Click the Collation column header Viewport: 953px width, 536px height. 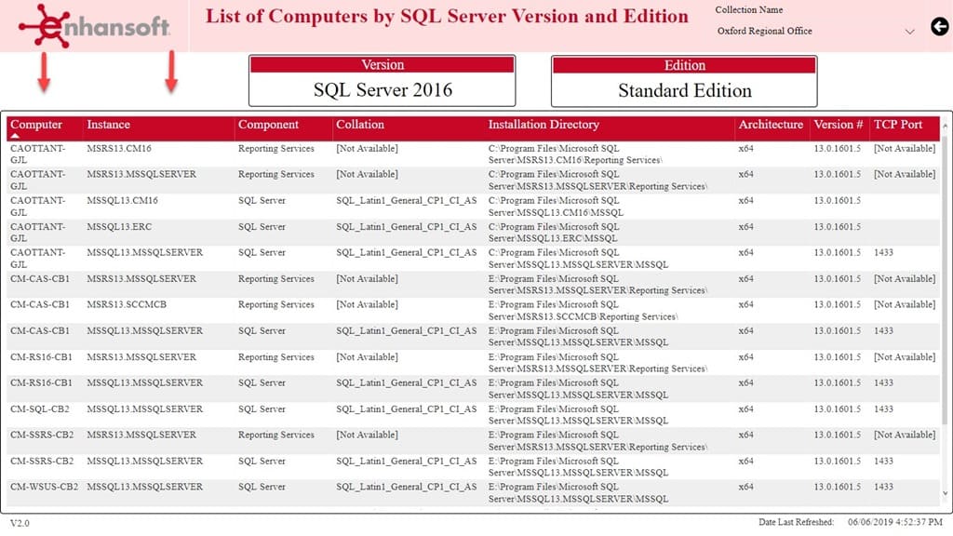tap(360, 125)
